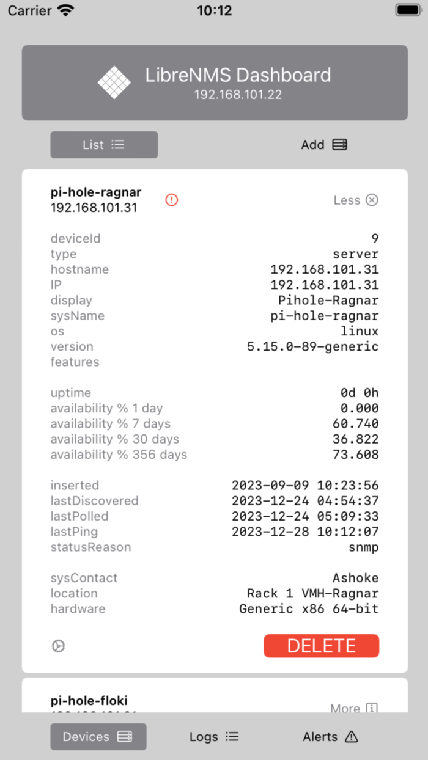This screenshot has width=428, height=760.
Task: Tap the Wi-Fi icon in the status bar
Action: tap(67, 10)
